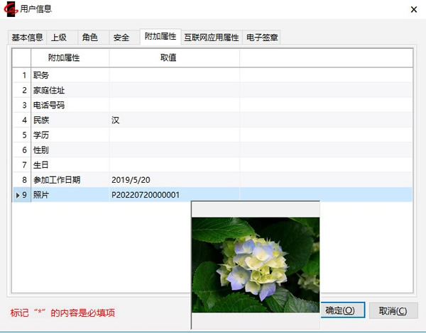426x333 pixels.
Task: Open the 上级 tab
Action: (60, 38)
